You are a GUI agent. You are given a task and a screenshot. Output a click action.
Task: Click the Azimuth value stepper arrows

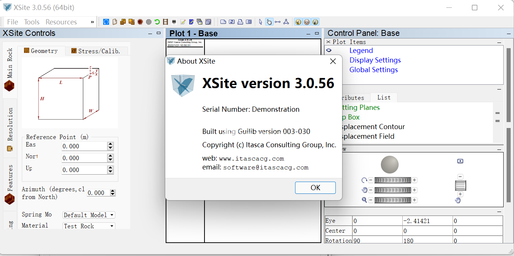pos(113,193)
